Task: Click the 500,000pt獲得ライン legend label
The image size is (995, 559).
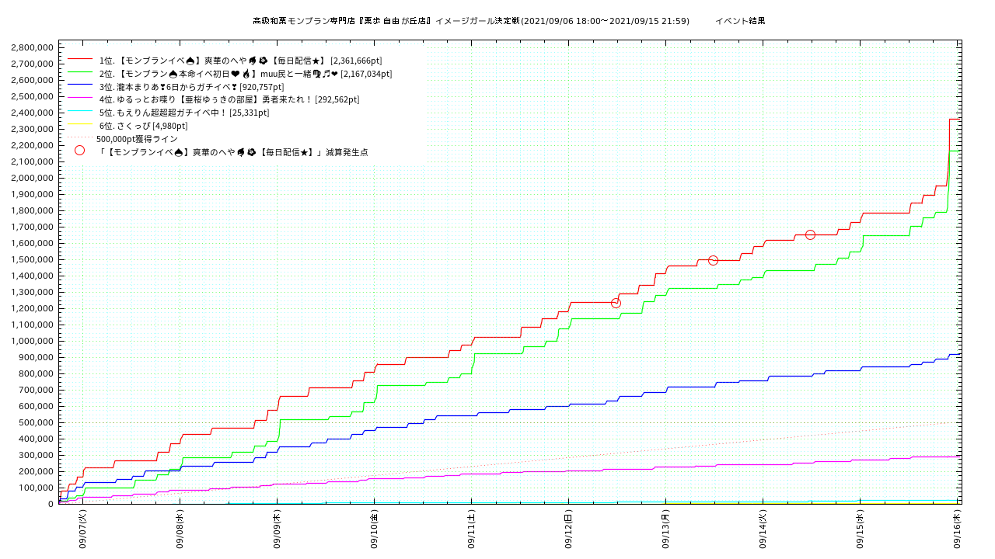Action: [137, 139]
